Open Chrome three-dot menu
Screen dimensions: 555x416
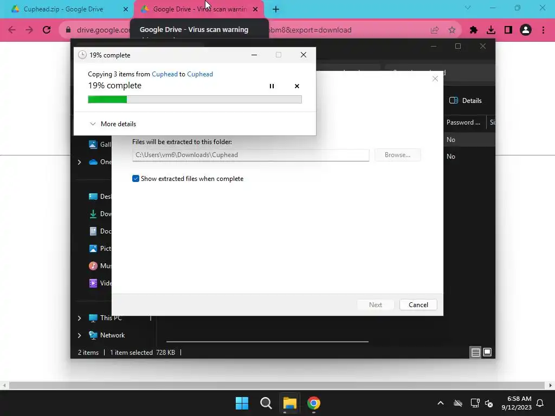(543, 30)
